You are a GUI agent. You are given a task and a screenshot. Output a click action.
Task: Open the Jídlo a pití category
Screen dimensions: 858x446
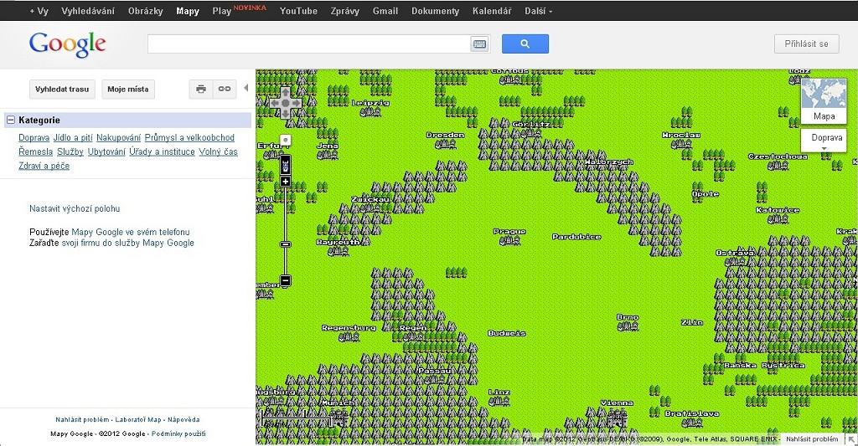pos(73,137)
